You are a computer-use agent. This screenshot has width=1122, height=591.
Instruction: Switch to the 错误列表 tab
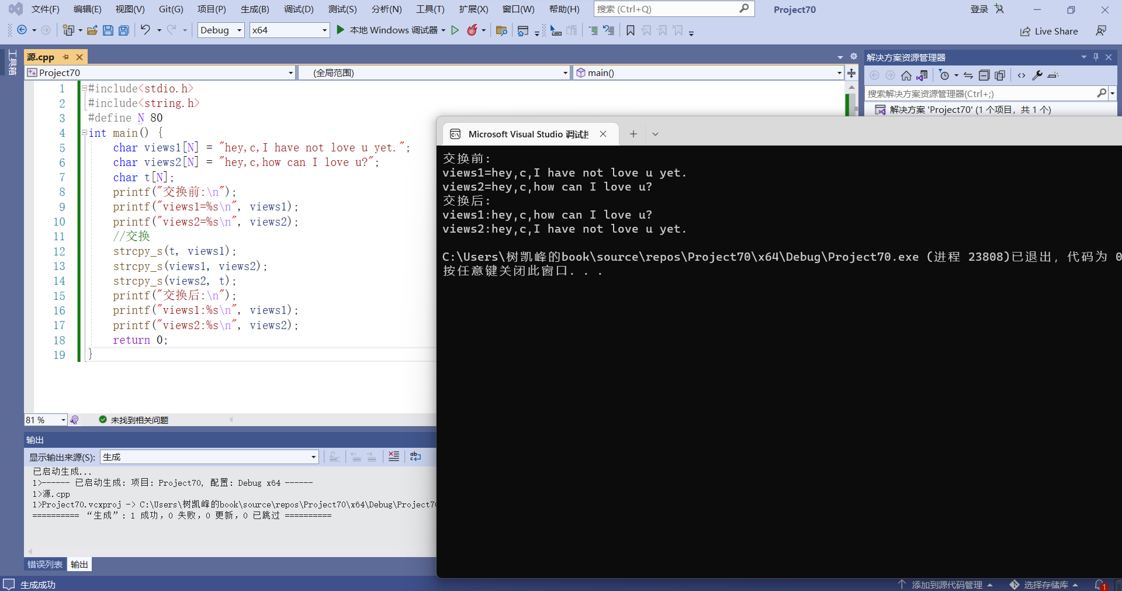tap(45, 564)
